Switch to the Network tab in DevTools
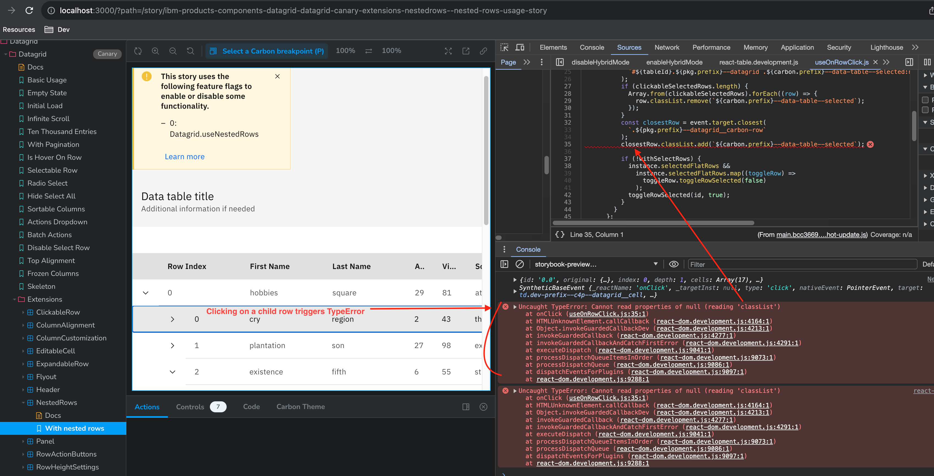The height and width of the screenshot is (476, 934). [667, 47]
